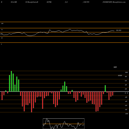Click the '60' label on MR scale
The width and height of the screenshot is (129, 129).
pyautogui.click(x=126, y=81)
